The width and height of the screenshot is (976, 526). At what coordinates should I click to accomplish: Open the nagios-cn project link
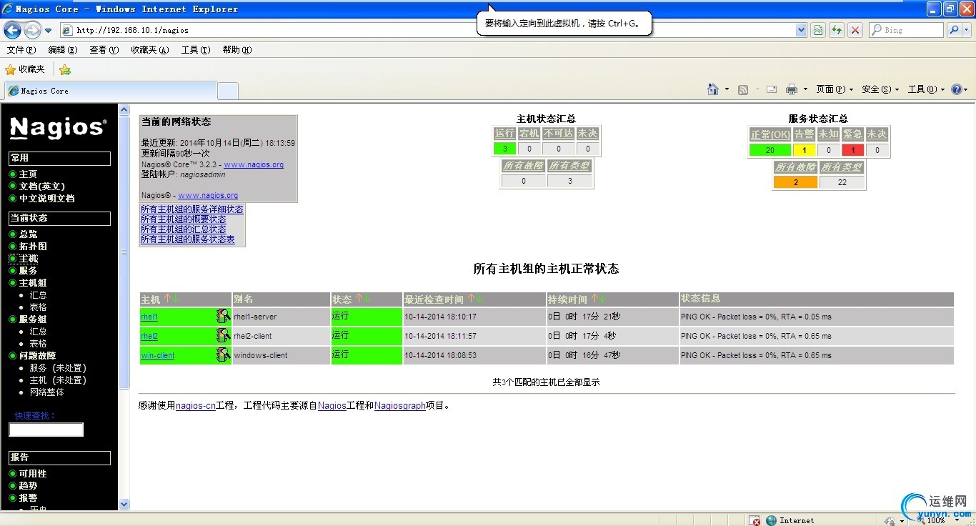(x=196, y=405)
